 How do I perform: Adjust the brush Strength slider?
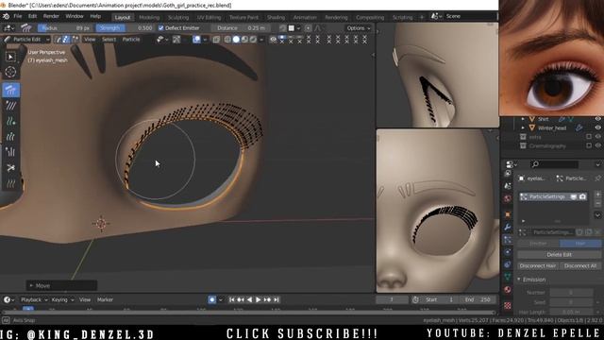tap(126, 28)
